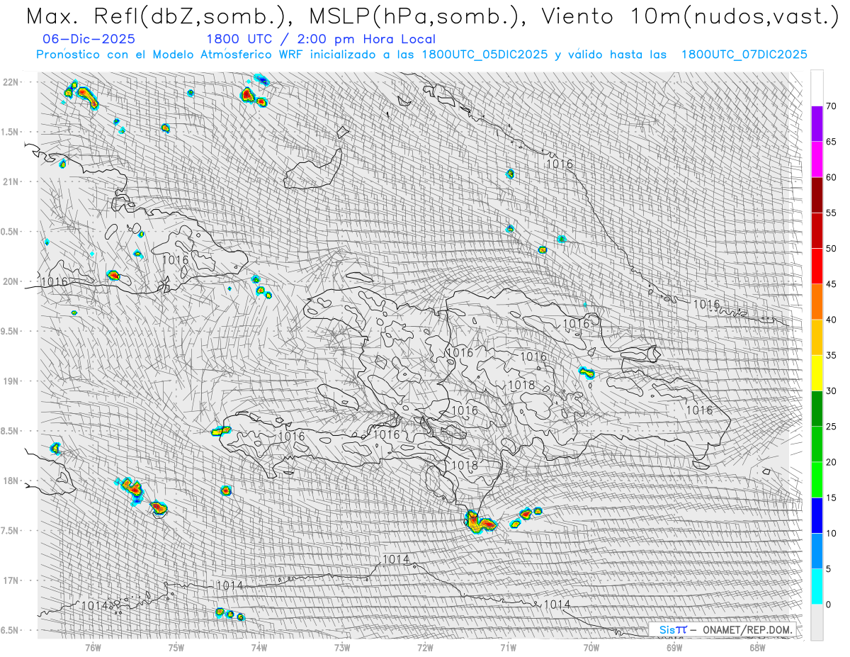
Task: Click the dark red 55–60 dBZ legend segment
Action: [817, 195]
